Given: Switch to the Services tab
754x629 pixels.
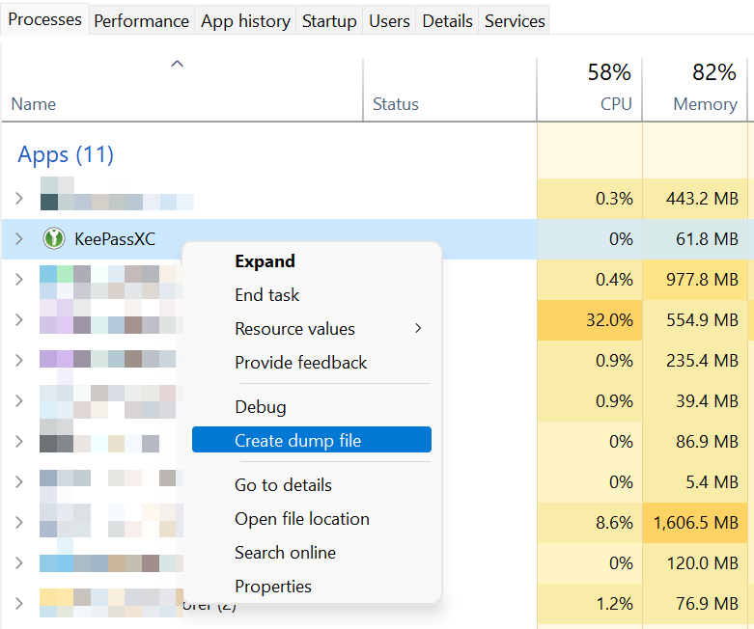Looking at the screenshot, I should tap(515, 21).
